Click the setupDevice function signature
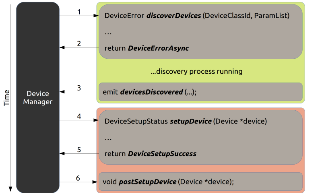322x194 pixels. [186, 121]
